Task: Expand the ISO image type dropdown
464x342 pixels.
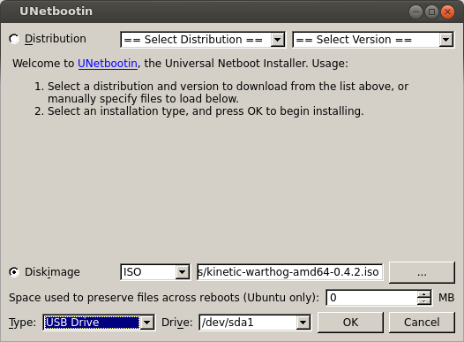Action: [155, 272]
